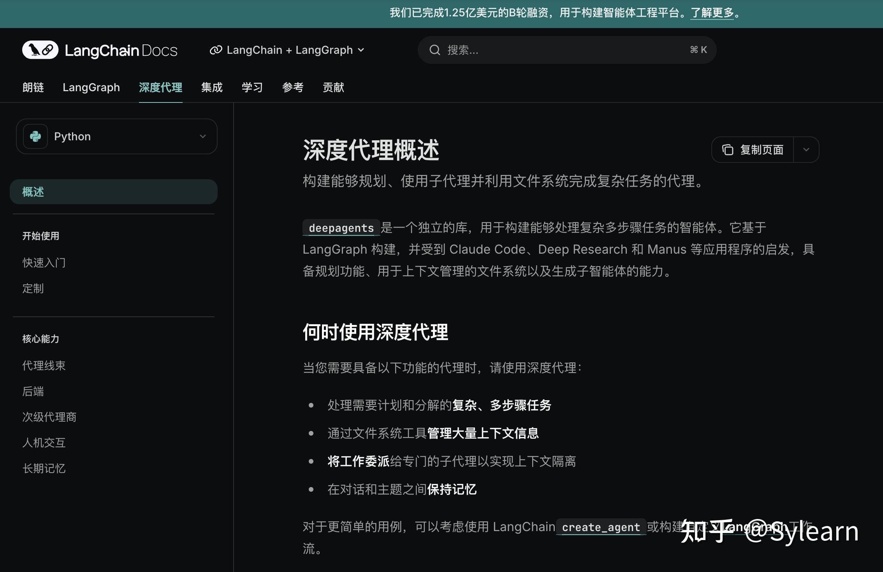Click the copy page icon
Viewport: 883px width, 572px height.
pos(728,150)
